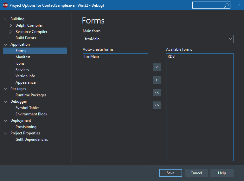The height and width of the screenshot is (181, 244).
Task: Collapse the Application tree node
Action: tap(6, 44)
